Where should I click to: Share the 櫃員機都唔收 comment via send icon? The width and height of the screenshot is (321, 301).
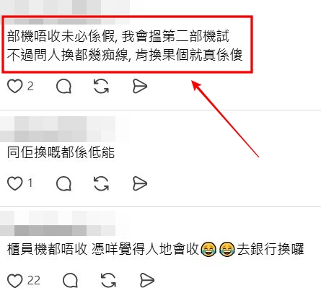(x=147, y=281)
